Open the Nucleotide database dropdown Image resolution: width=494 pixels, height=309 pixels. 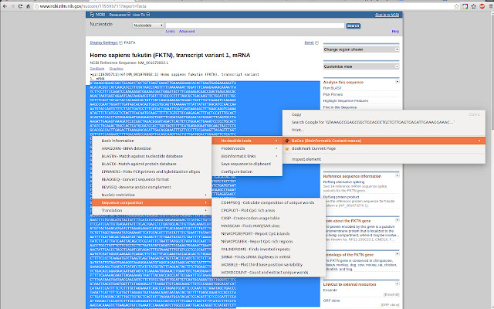148,25
